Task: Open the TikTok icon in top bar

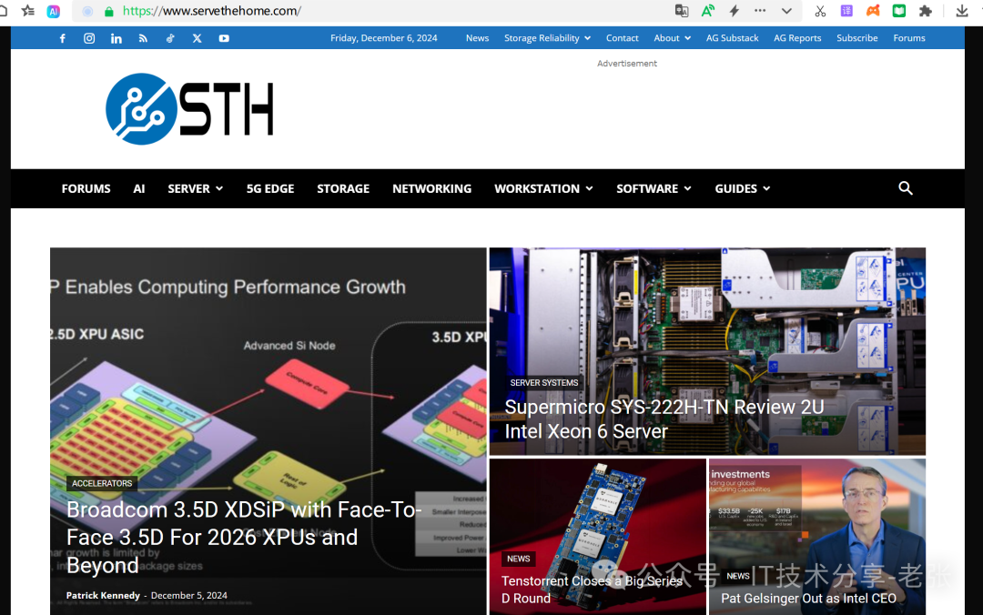Action: [170, 38]
